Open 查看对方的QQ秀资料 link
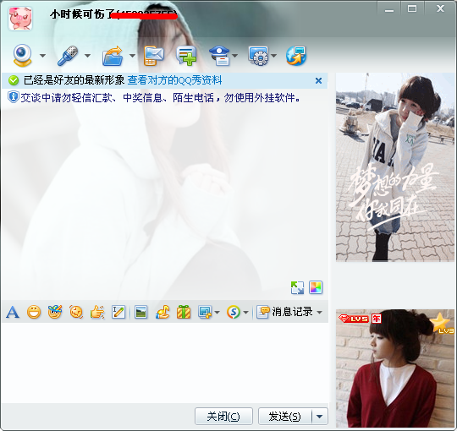The height and width of the screenshot is (431, 457). 174,80
